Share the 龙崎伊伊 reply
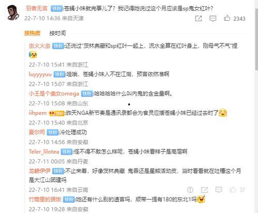This screenshot has height=213, width=258. [204, 190]
